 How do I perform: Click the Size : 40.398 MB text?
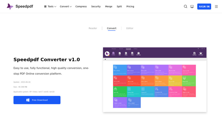[20, 87]
